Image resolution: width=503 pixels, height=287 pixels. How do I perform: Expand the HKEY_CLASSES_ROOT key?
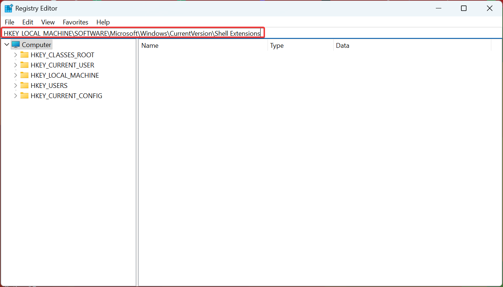pos(15,55)
